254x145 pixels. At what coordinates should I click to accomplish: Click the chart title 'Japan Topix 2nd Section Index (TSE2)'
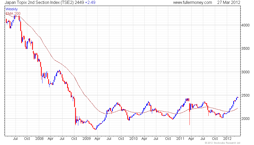39,2
